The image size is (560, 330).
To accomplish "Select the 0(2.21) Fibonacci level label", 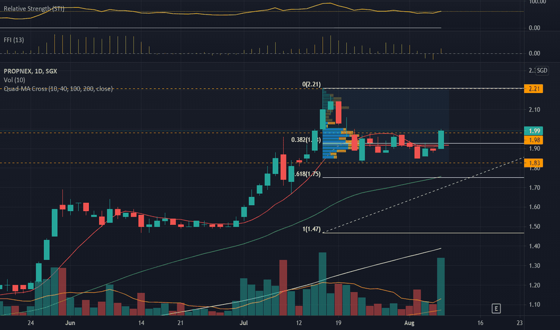I will click(x=311, y=84).
